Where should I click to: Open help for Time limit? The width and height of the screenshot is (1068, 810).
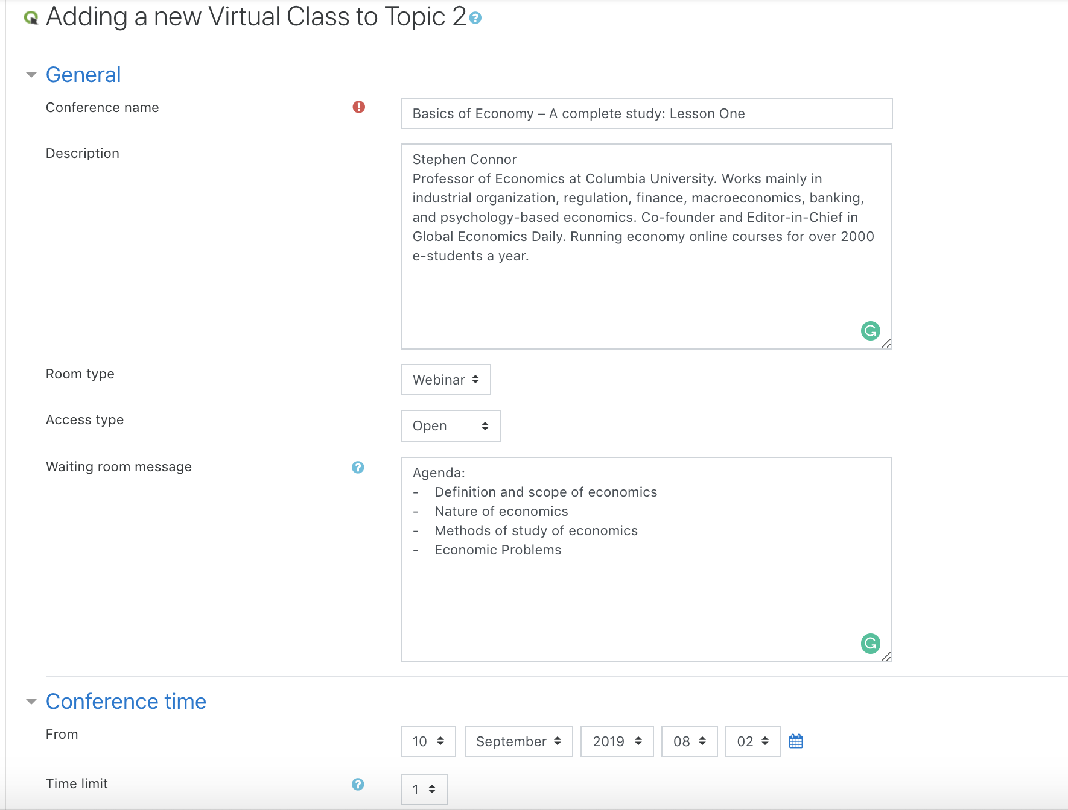[358, 784]
